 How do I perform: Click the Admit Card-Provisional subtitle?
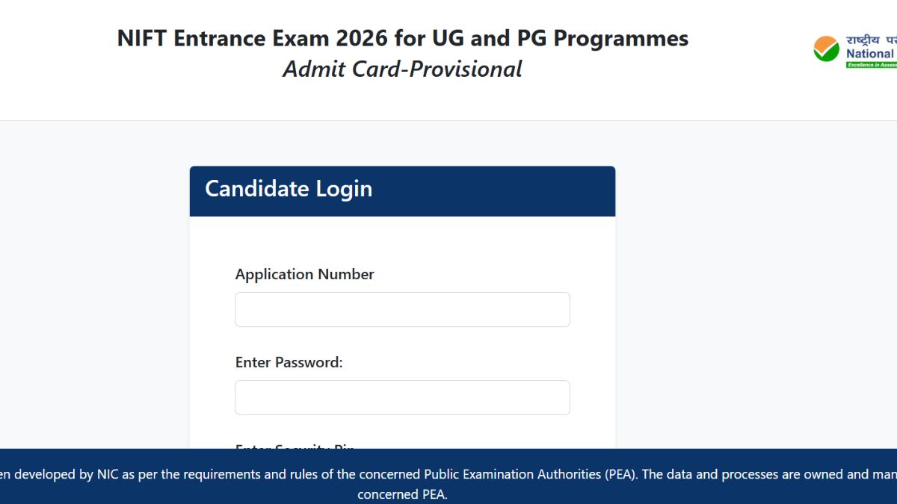(402, 69)
